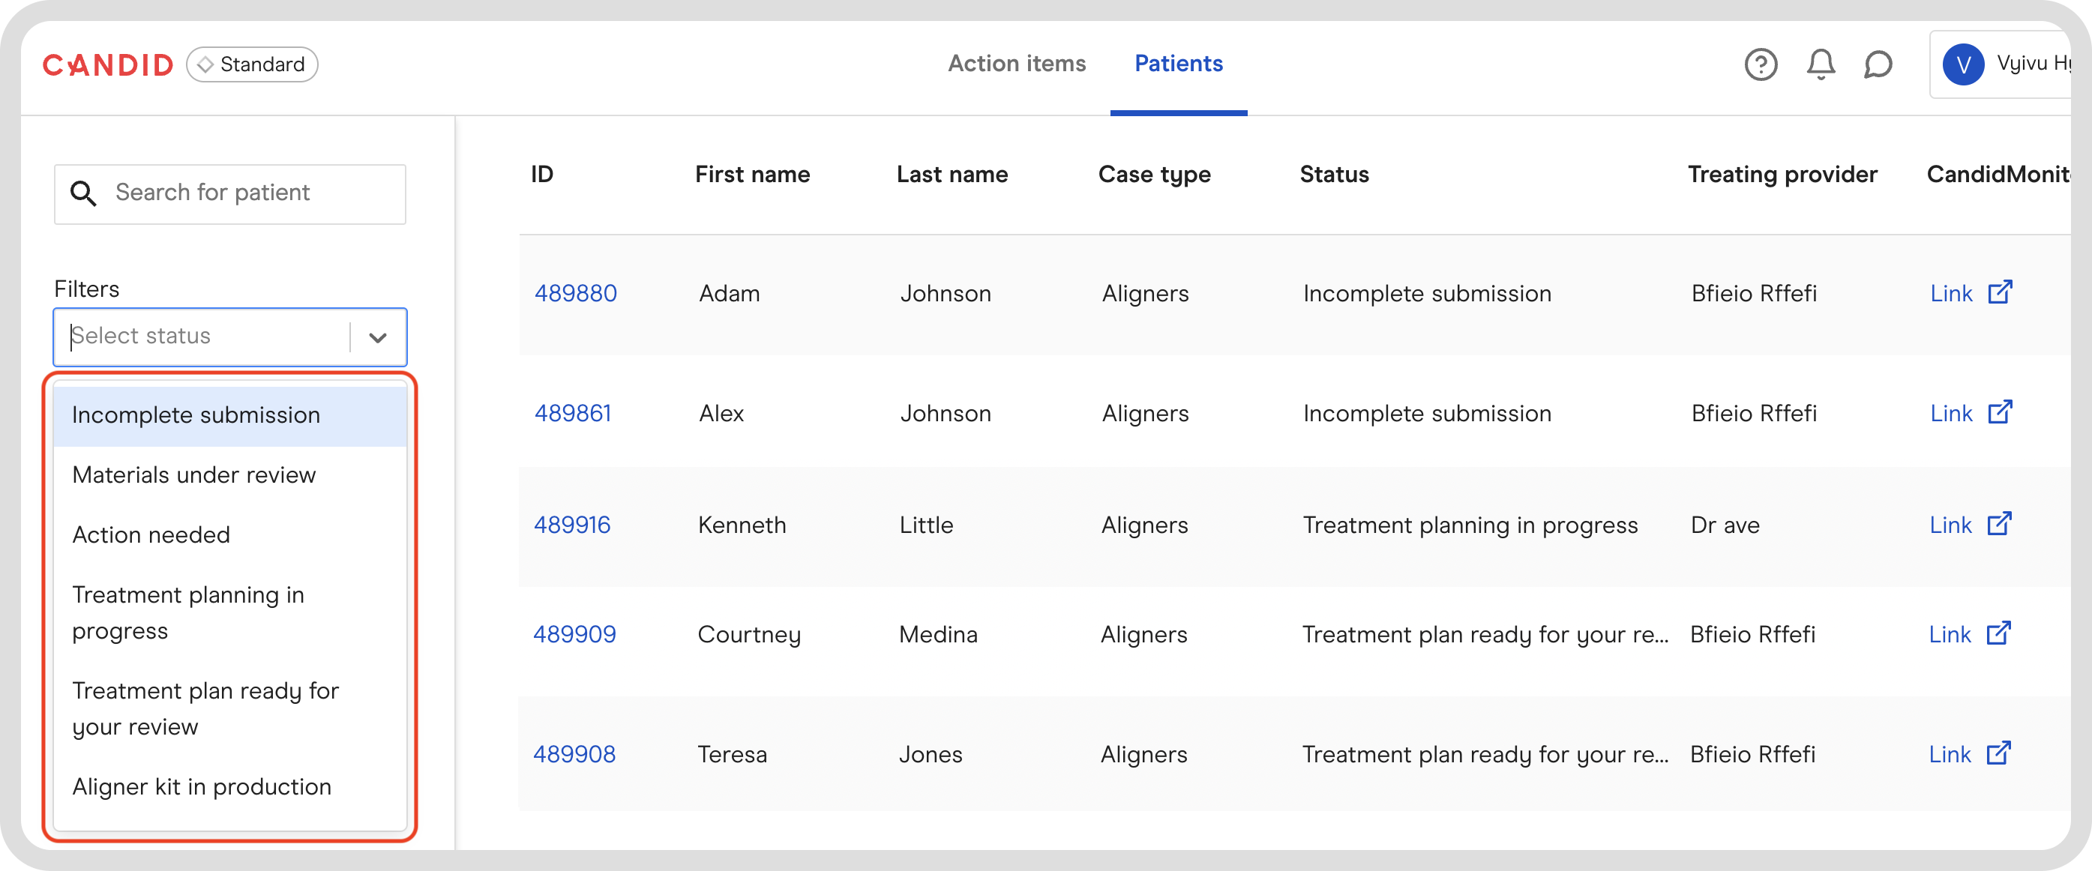2092x871 pixels.
Task: Click the user avatar V
Action: coord(1963,64)
